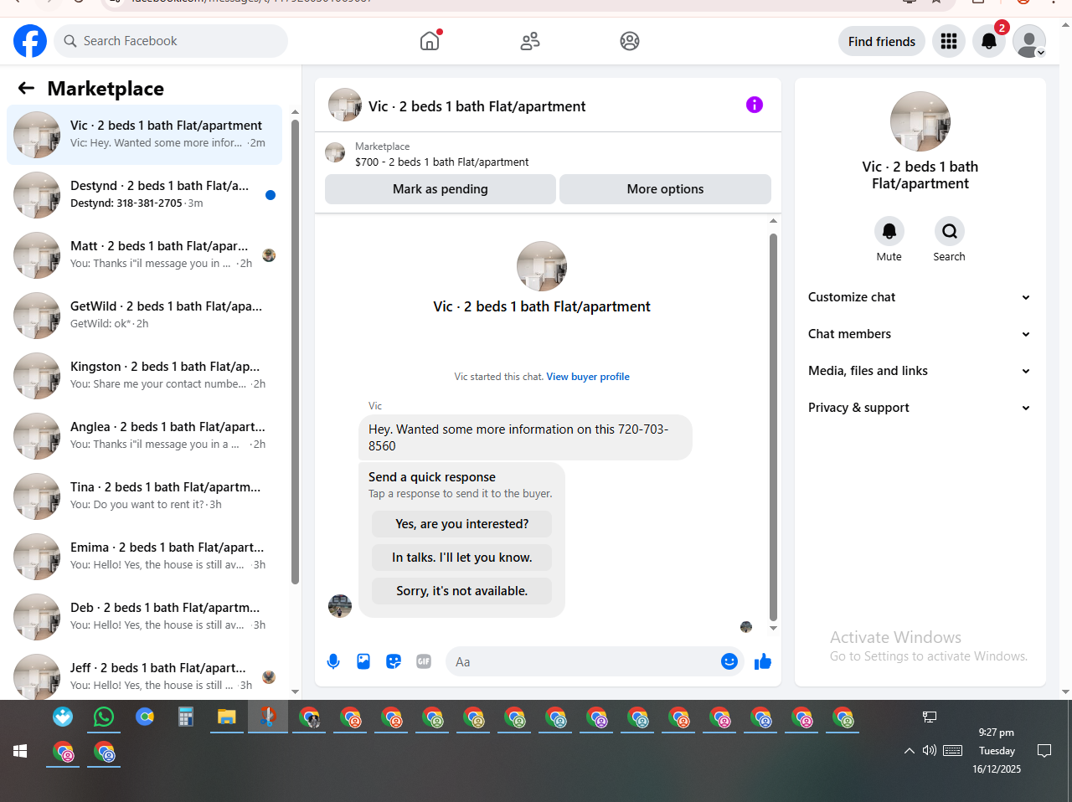1072x802 pixels.
Task: Attach a file using the photo icon
Action: point(363,661)
